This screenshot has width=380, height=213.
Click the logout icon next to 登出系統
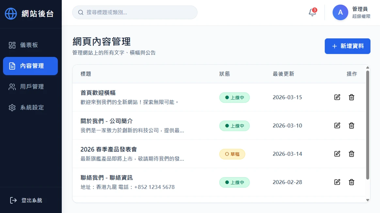pos(12,200)
